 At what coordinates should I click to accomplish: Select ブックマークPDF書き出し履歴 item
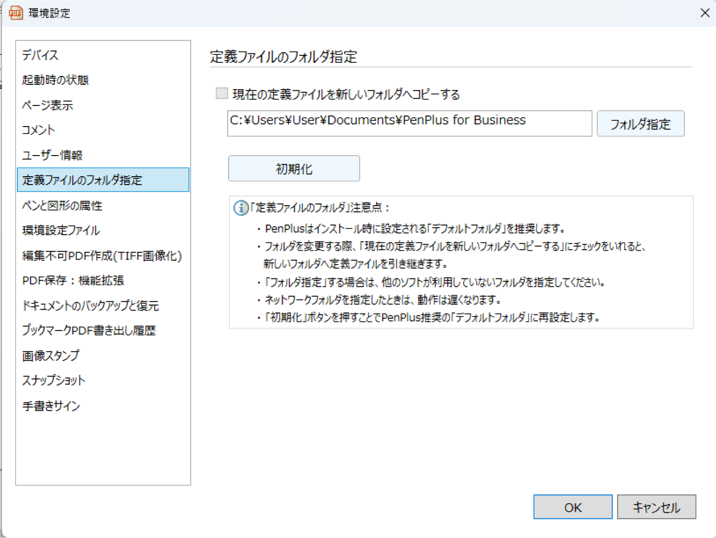coord(89,330)
